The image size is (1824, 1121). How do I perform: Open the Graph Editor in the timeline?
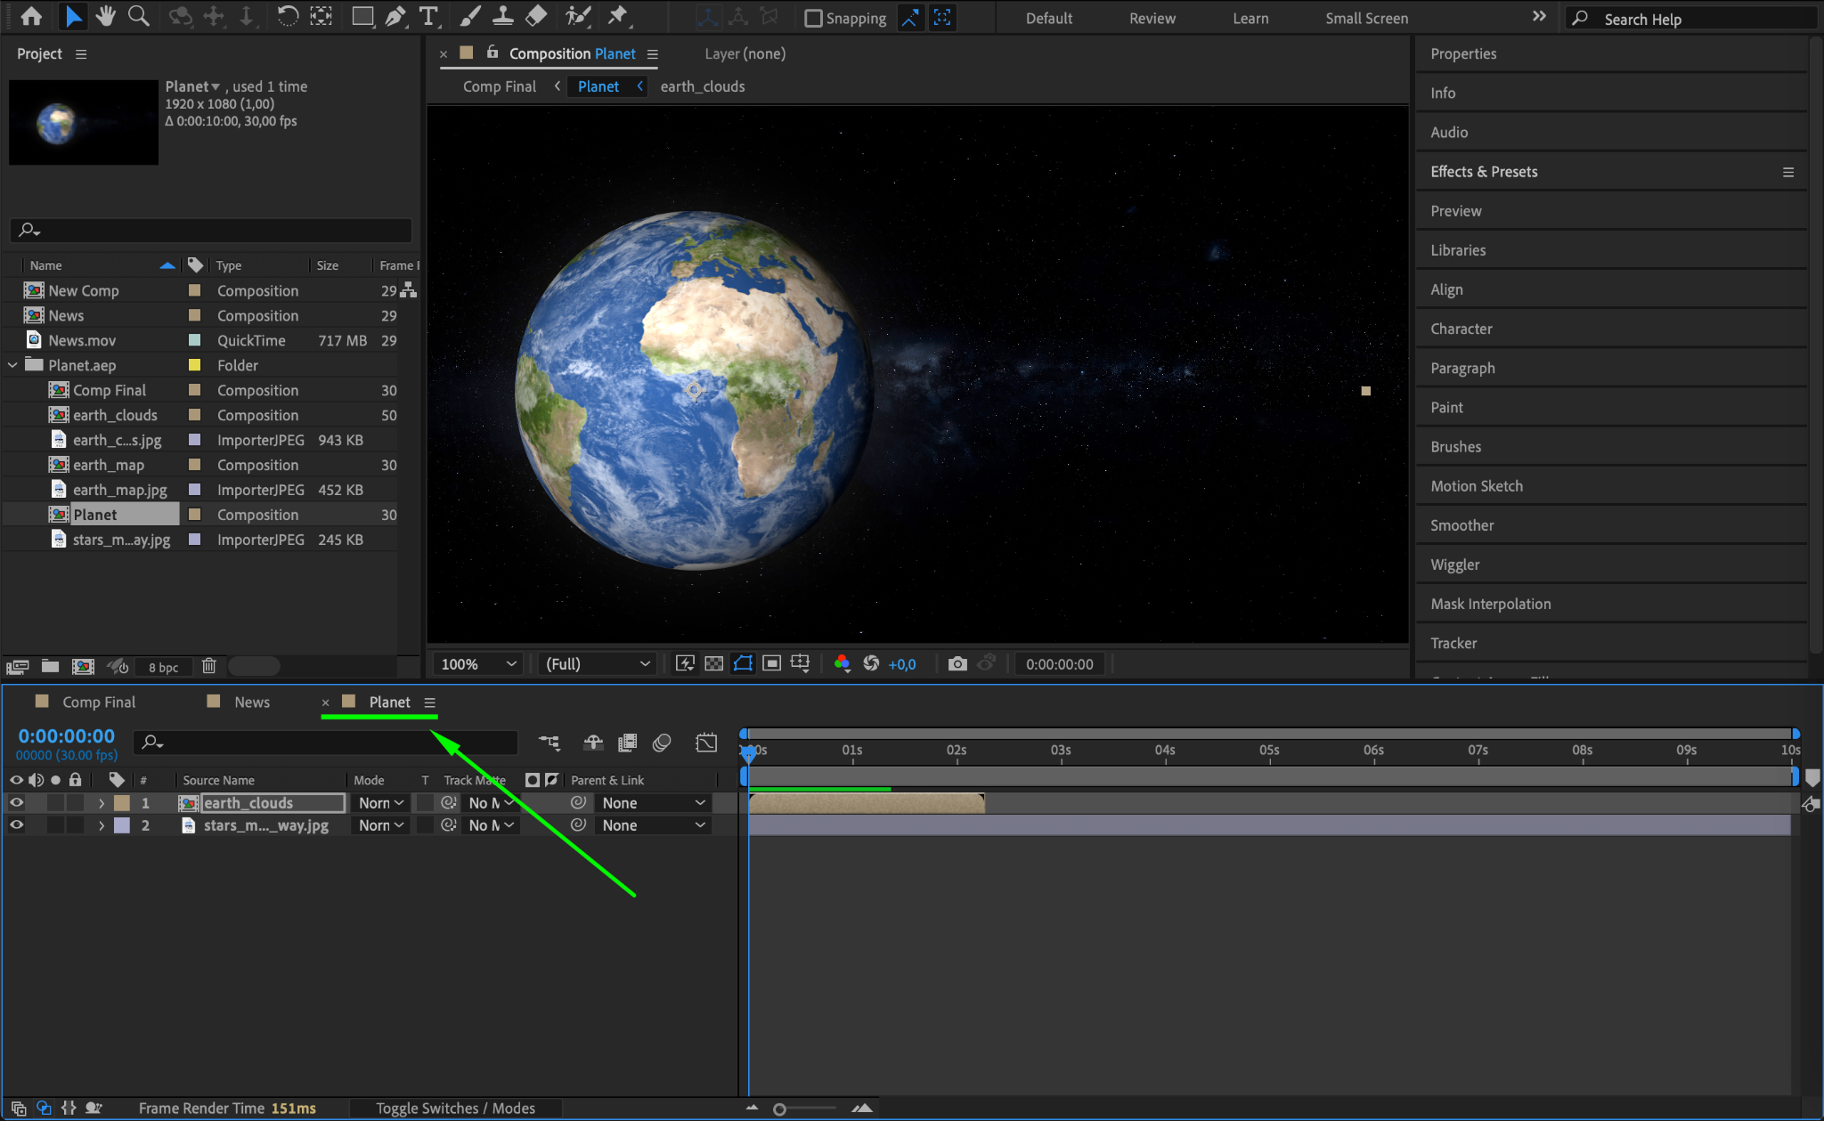coord(706,743)
